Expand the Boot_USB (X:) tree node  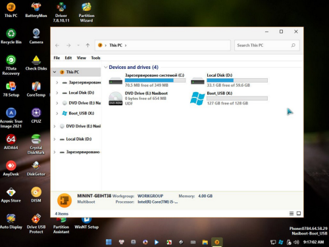tap(57, 113)
